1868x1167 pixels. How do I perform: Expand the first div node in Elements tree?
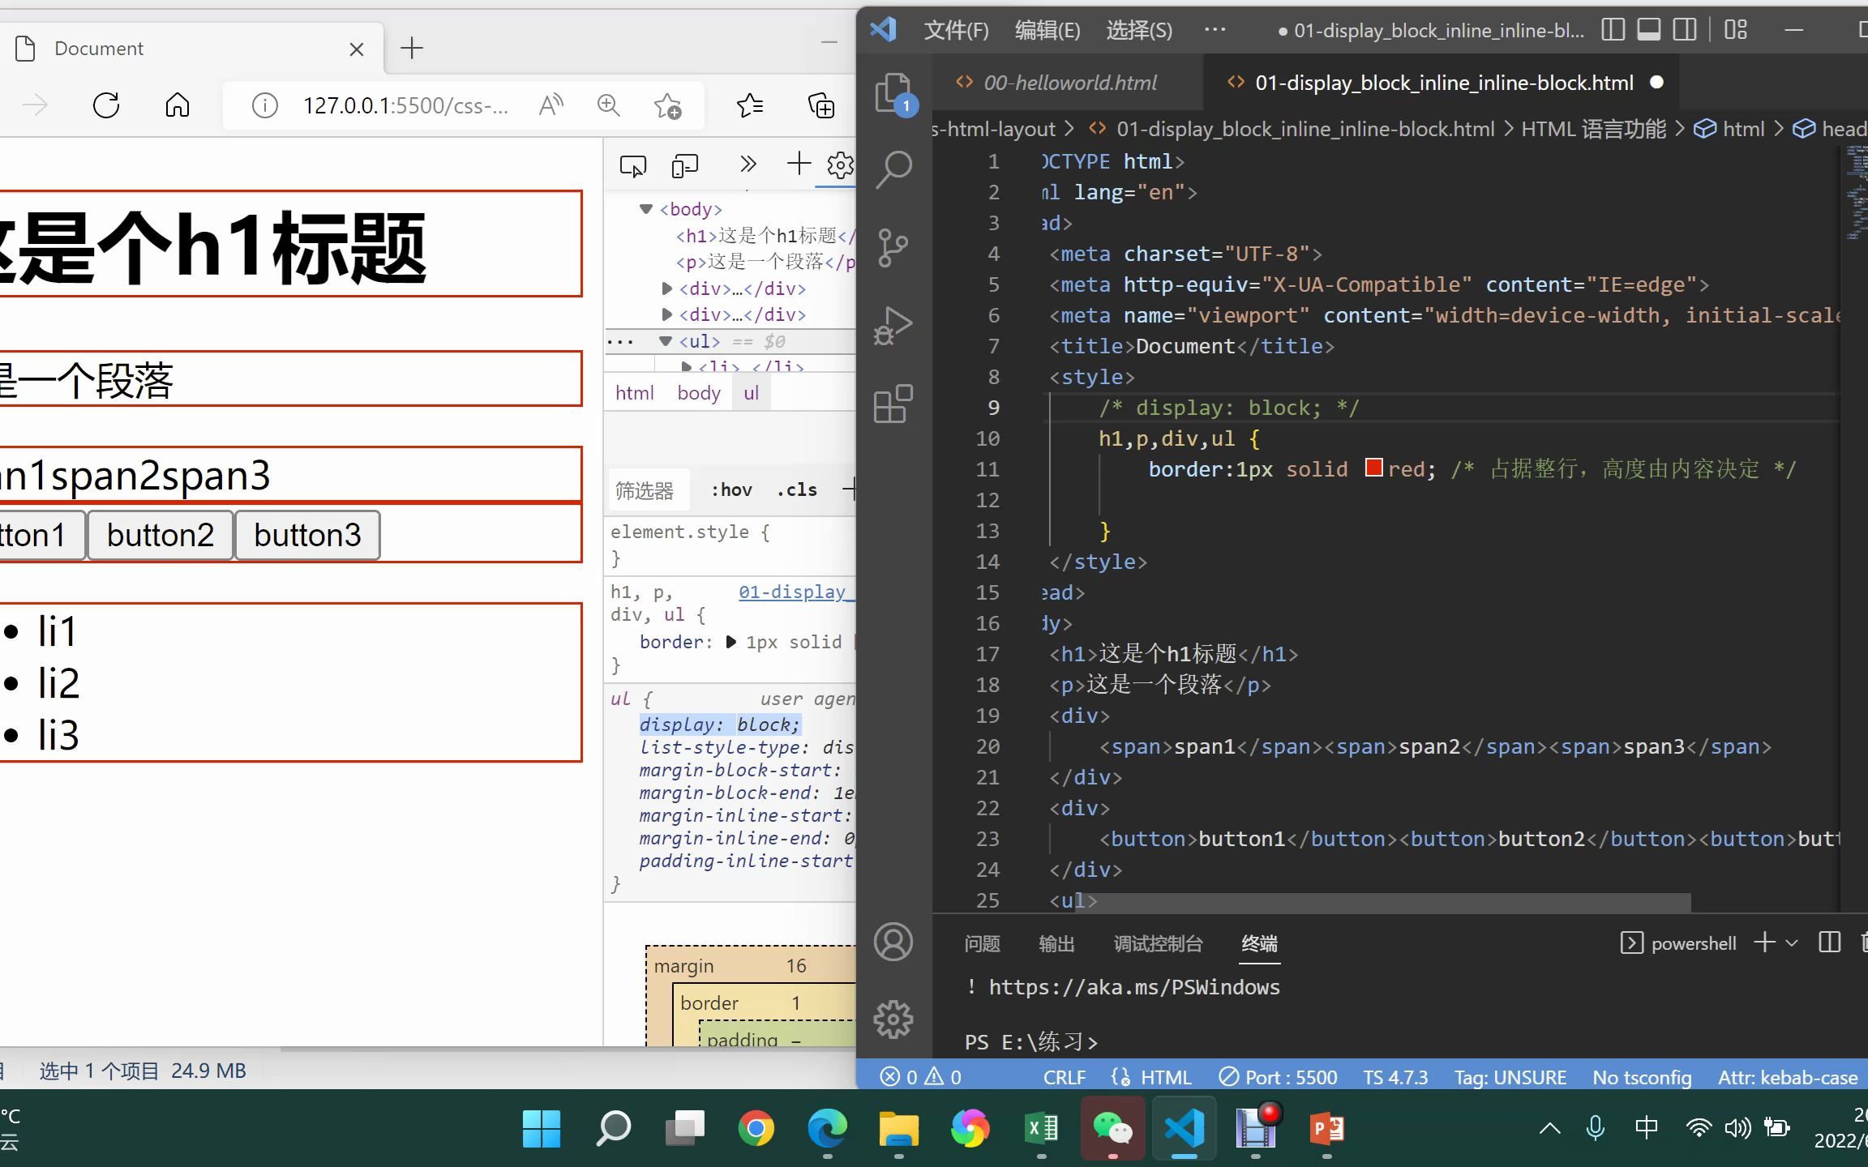pyautogui.click(x=666, y=288)
